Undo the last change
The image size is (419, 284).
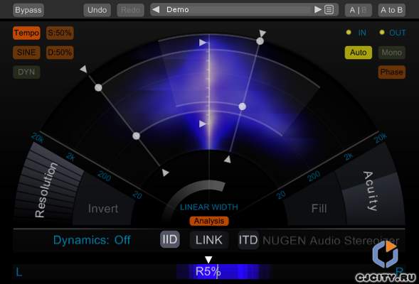click(x=97, y=10)
